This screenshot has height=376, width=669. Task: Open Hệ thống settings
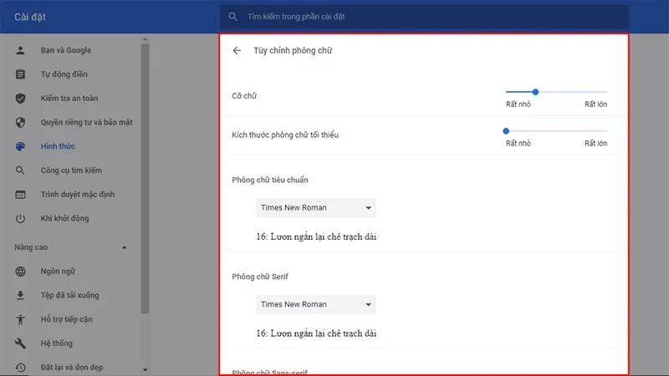click(x=56, y=343)
